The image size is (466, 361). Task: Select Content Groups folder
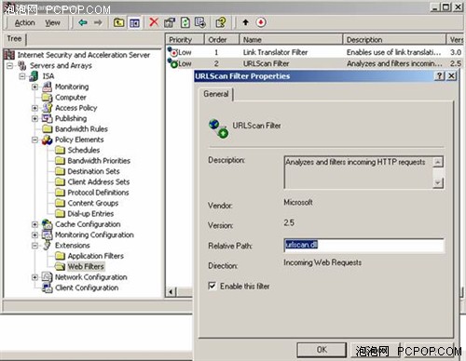[x=93, y=203]
